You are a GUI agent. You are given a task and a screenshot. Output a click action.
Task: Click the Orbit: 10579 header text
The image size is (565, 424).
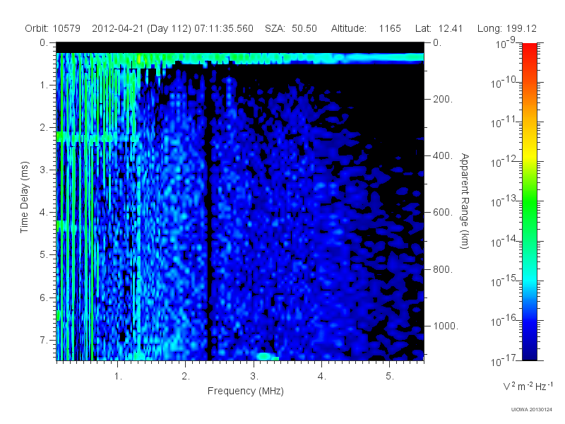click(x=52, y=28)
